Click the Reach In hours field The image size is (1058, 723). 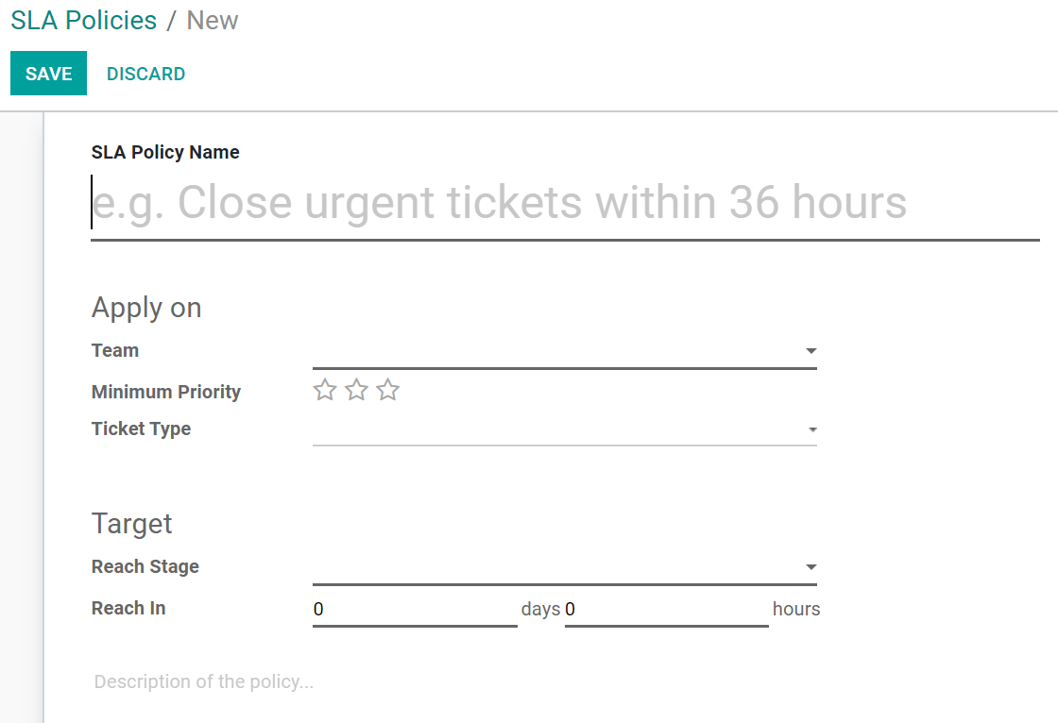pyautogui.click(x=666, y=610)
